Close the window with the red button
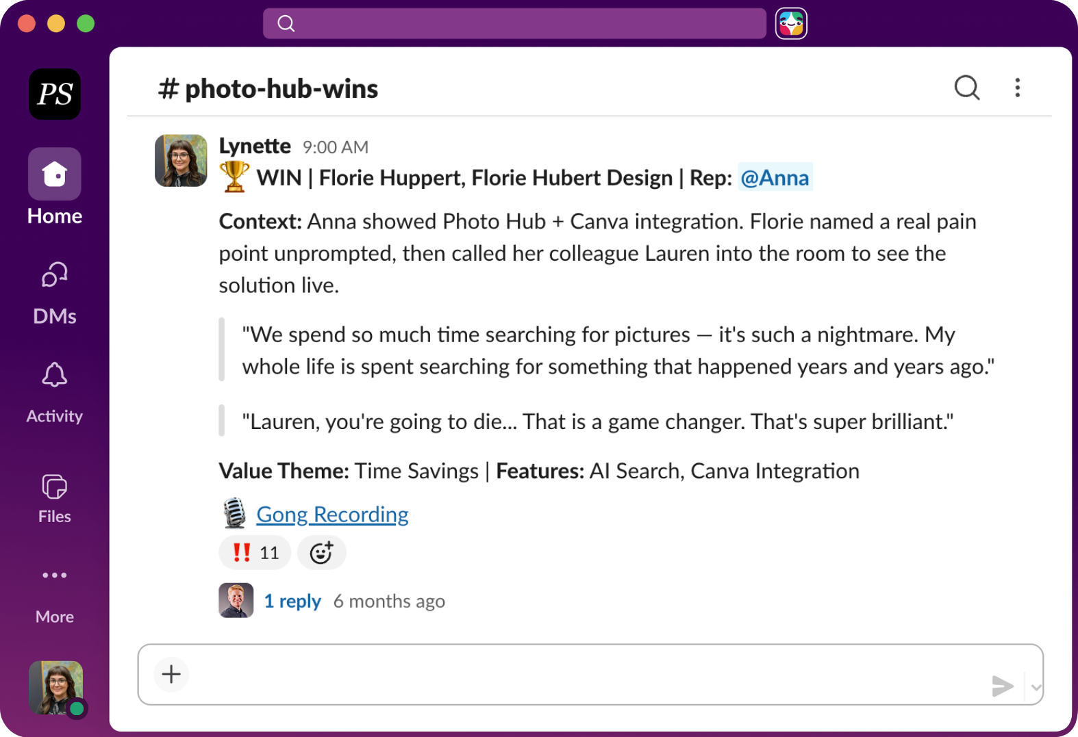This screenshot has height=737, width=1078. click(27, 23)
